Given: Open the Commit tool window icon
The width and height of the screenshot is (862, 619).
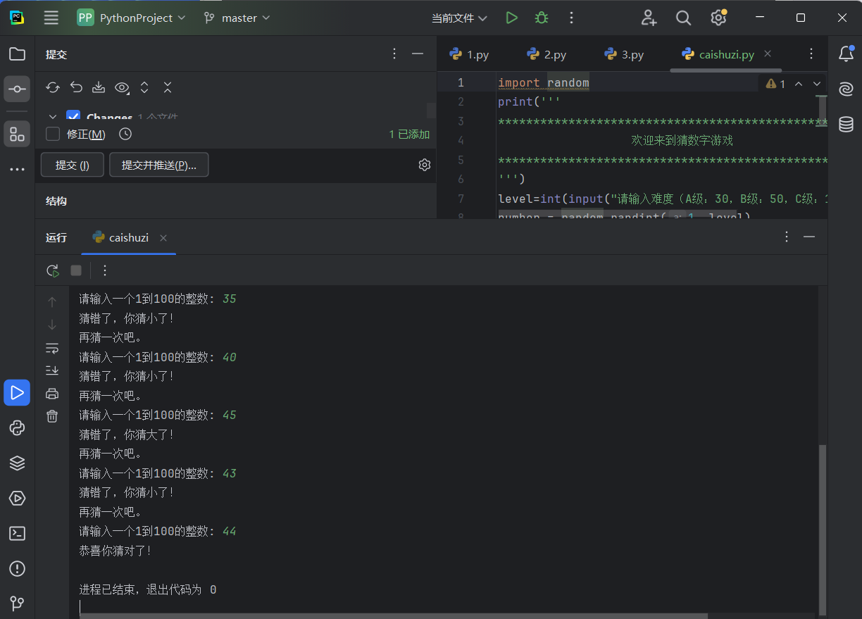Looking at the screenshot, I should point(17,89).
